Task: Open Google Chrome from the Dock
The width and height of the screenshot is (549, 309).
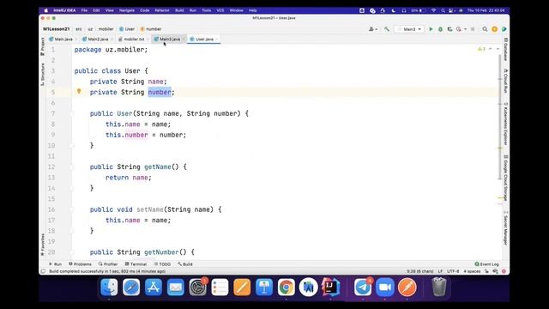Action: pos(286,288)
